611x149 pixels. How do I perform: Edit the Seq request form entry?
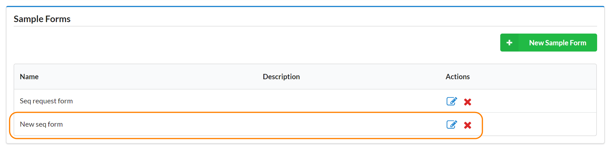tap(452, 101)
